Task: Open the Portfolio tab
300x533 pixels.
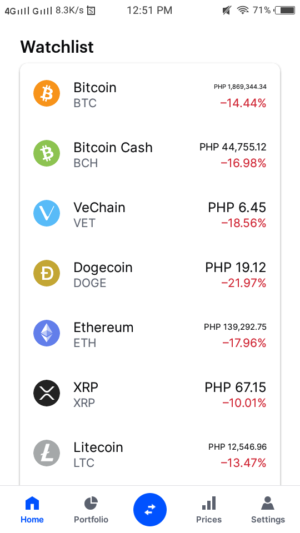Action: click(91, 510)
